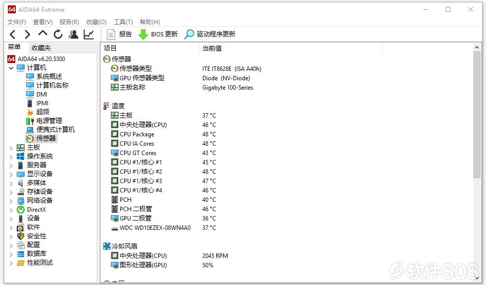The width and height of the screenshot is (486, 285).
Task: Switch to the 收藏夹 tab
Action: click(41, 48)
